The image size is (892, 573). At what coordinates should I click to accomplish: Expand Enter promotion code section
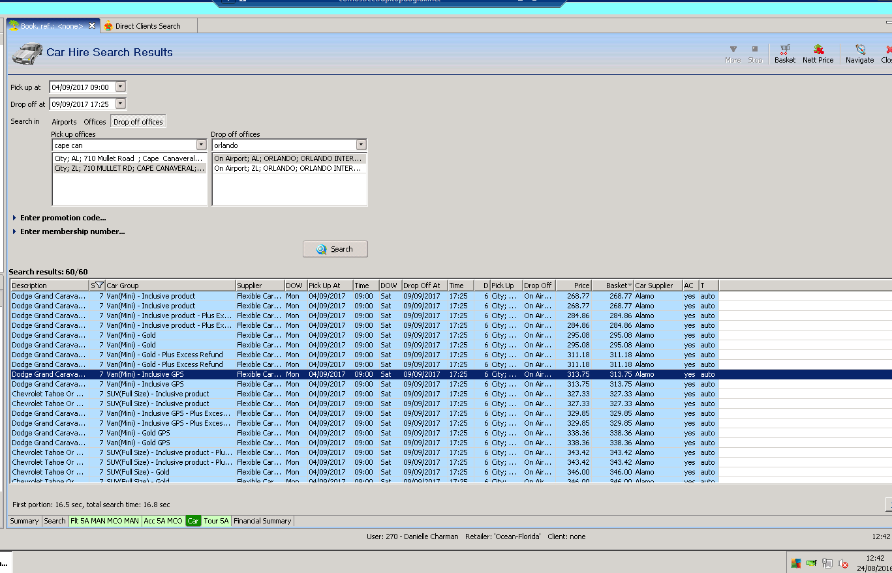[63, 218]
